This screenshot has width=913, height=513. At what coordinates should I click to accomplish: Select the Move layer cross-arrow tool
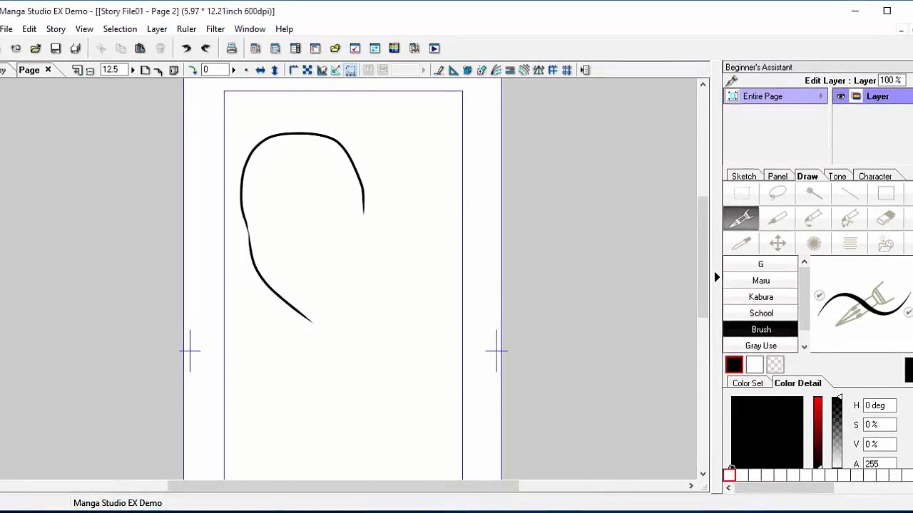tap(777, 244)
